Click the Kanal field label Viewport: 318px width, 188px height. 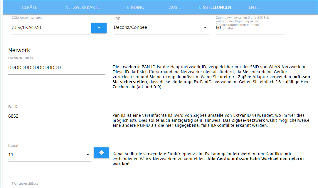pyautogui.click(x=13, y=146)
